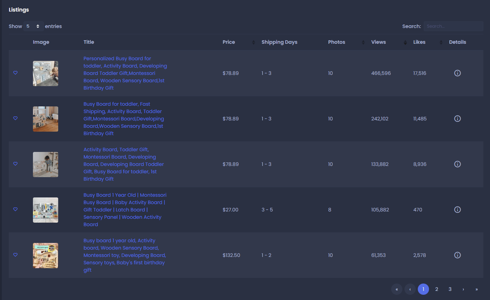Click the Title column header
The height and width of the screenshot is (300, 490).
[89, 42]
